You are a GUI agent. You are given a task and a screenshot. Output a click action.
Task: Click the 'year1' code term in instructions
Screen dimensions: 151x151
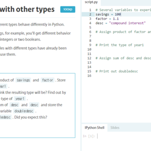point(20,99)
